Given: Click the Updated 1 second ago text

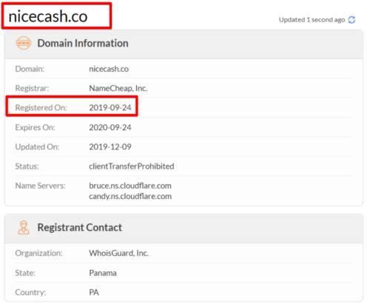Looking at the screenshot, I should [312, 20].
